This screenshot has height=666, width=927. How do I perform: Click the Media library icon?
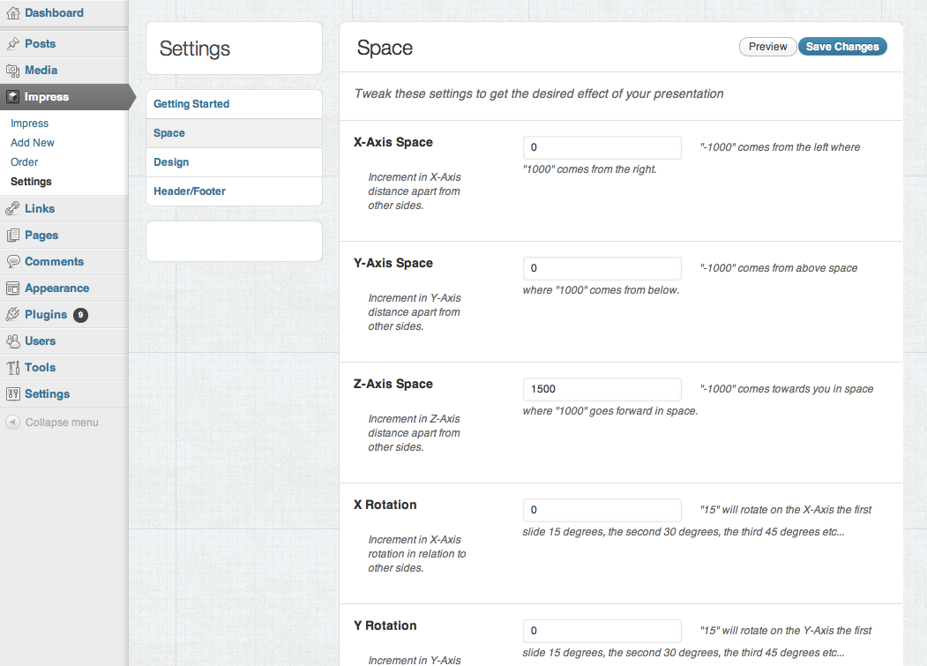tap(12, 71)
